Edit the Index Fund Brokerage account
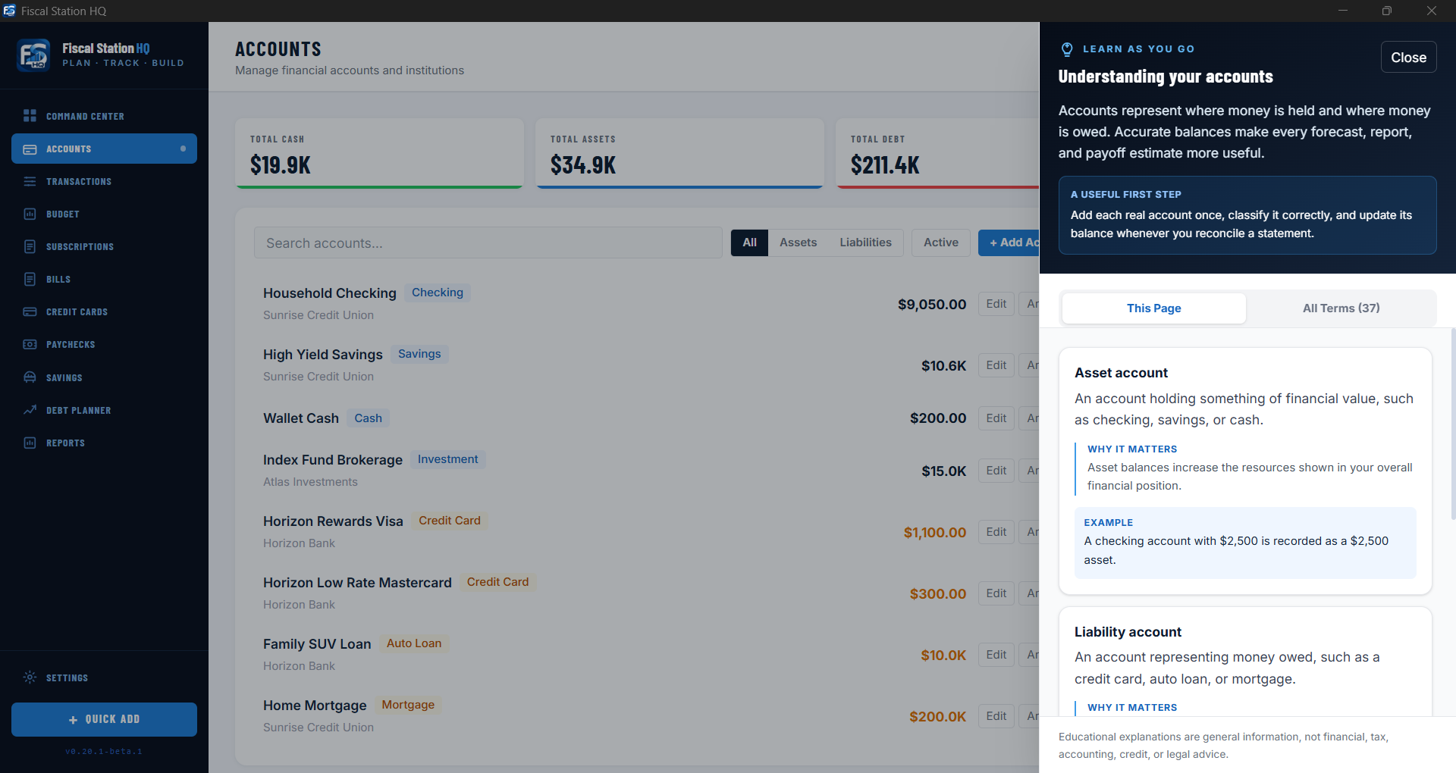1456x773 pixels. coord(996,471)
